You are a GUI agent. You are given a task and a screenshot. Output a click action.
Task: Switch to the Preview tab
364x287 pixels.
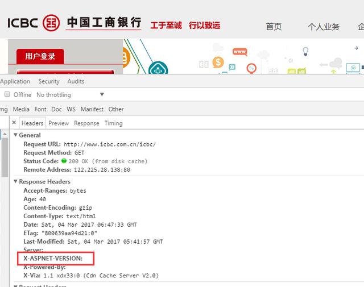(x=59, y=123)
